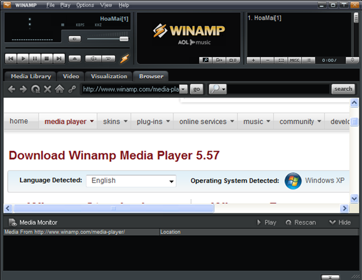Click the Winamp lightning bolt icon
The width and height of the screenshot is (362, 280).
pos(125,59)
